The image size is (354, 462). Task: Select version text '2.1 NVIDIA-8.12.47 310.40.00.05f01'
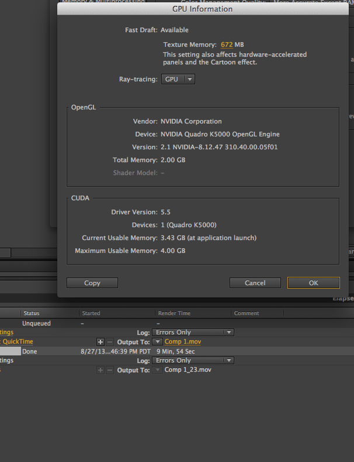(x=219, y=147)
